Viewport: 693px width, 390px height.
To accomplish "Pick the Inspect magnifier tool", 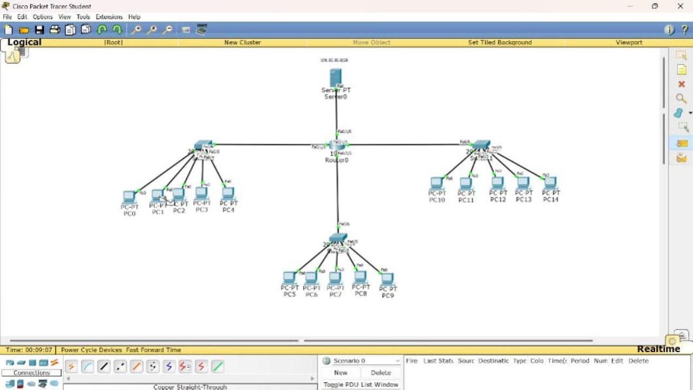I will coord(682,98).
